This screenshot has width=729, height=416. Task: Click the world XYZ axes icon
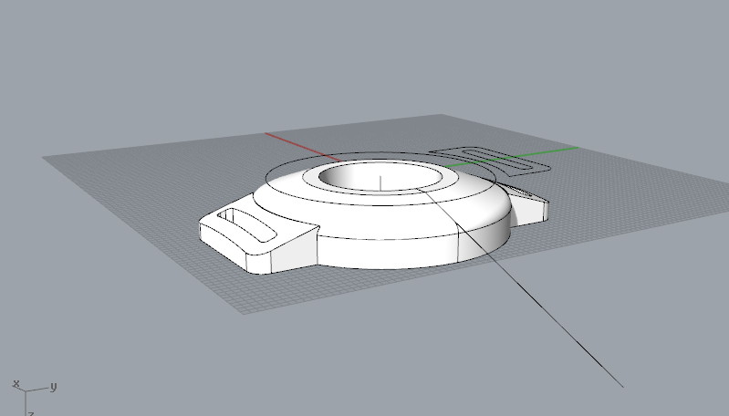coord(34,398)
